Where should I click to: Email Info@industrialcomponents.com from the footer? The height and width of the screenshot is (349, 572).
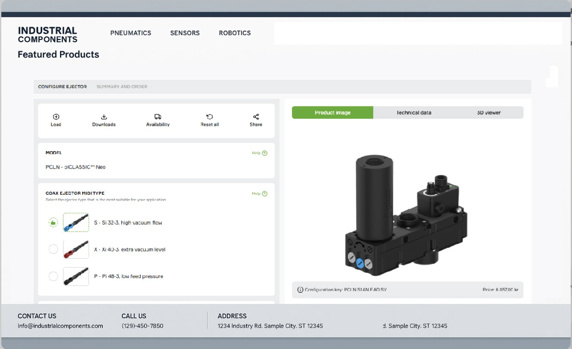(x=60, y=326)
